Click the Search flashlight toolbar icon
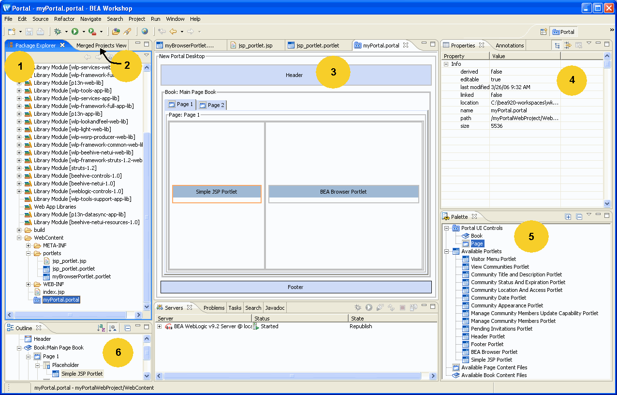 click(127, 31)
